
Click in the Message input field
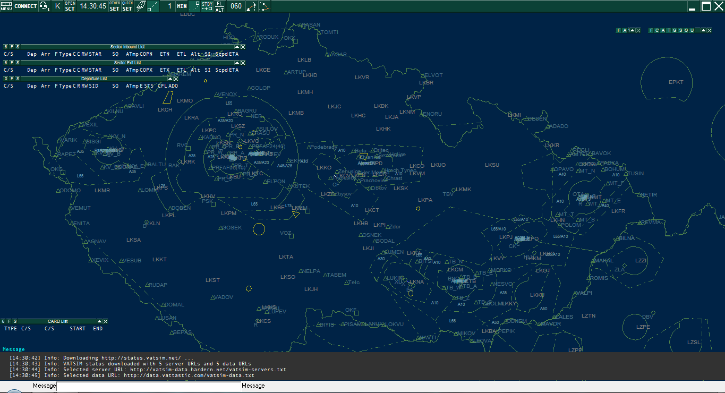[149, 386]
